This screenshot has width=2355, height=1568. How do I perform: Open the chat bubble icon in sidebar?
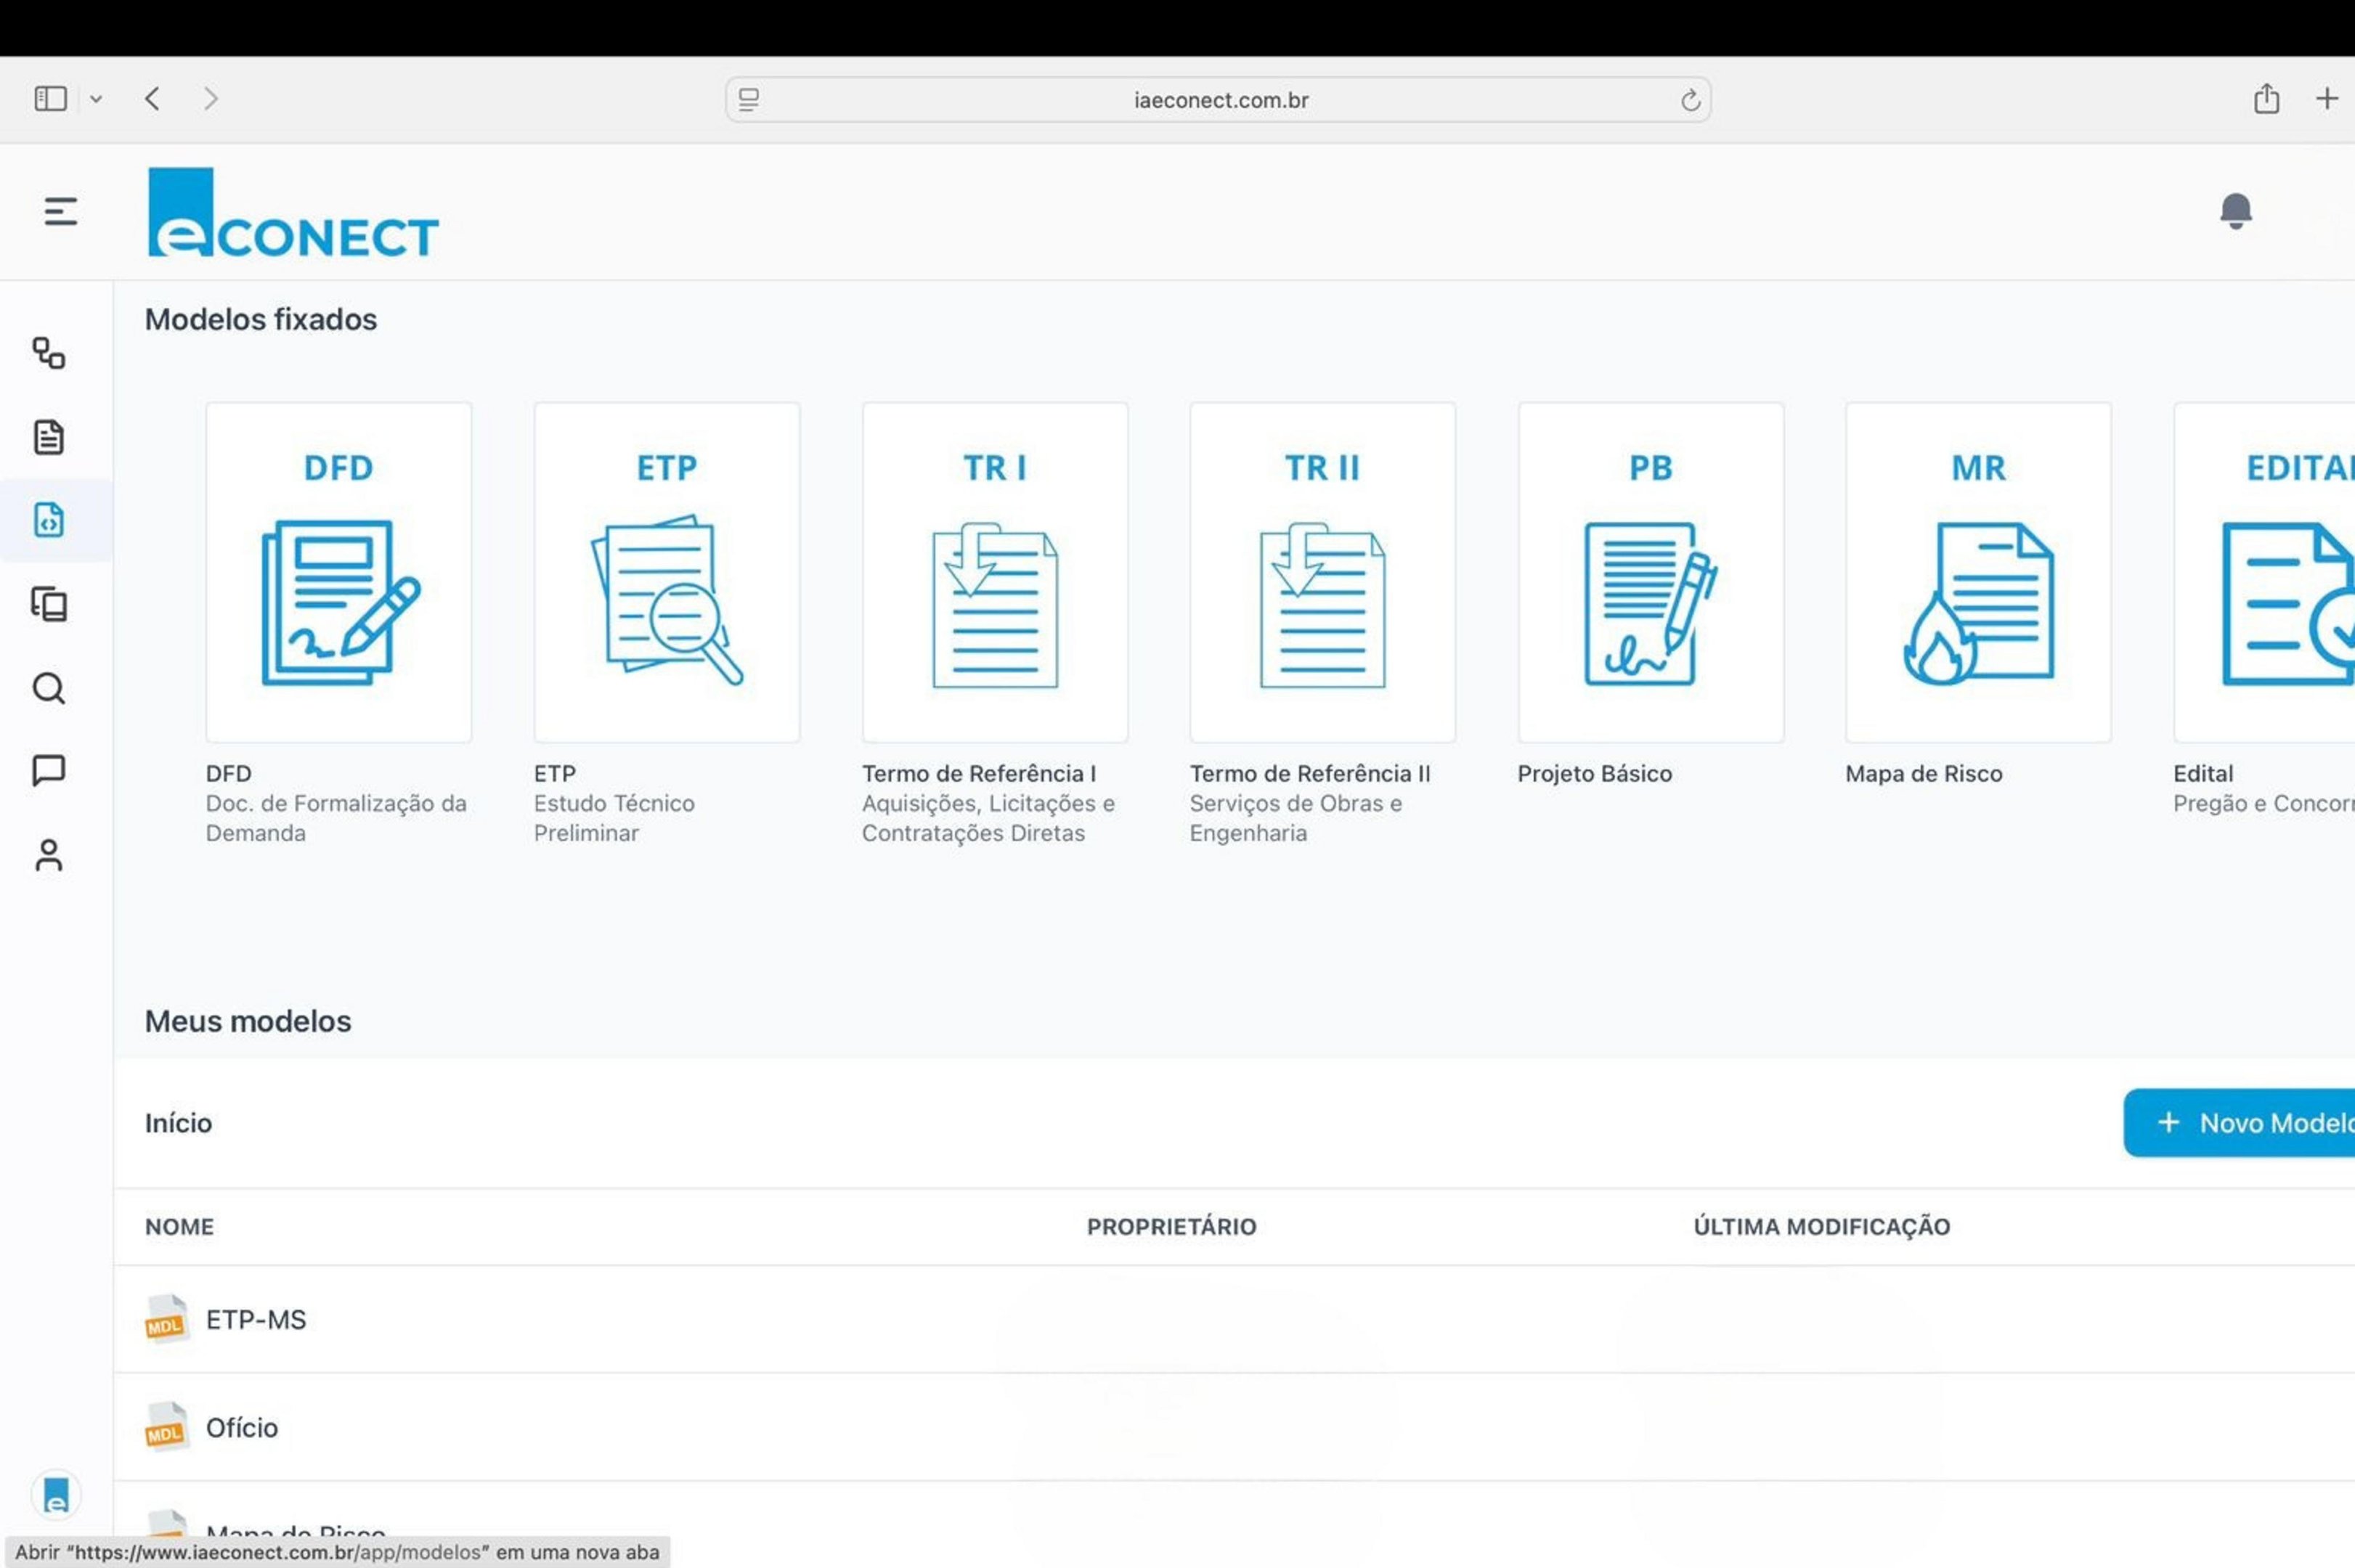coord(49,771)
